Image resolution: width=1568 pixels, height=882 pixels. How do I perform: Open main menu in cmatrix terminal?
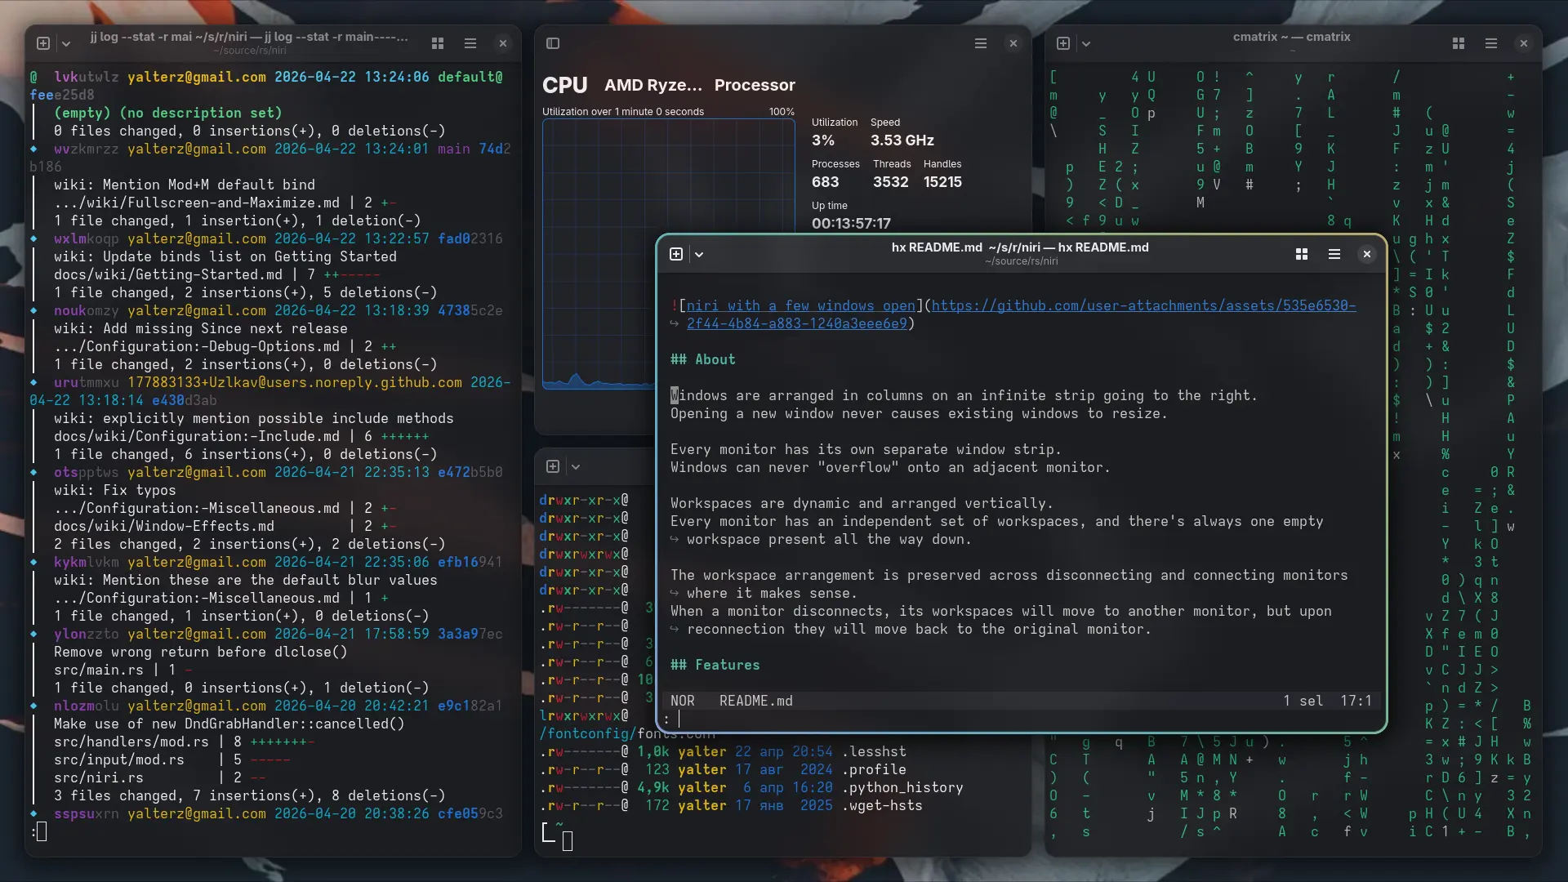(1491, 43)
